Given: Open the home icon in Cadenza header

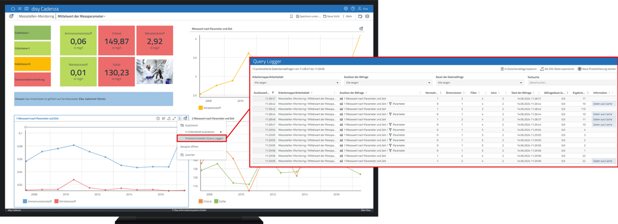Looking at the screenshot, I should tap(13, 9).
